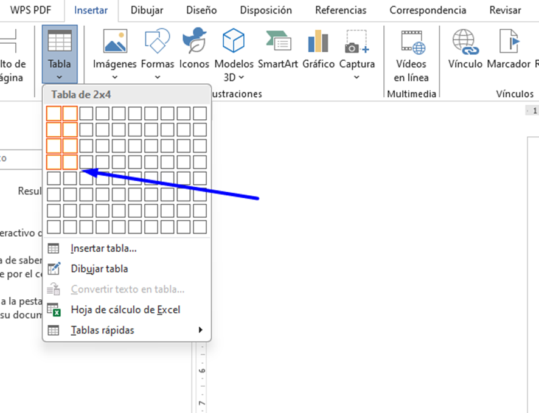Open the Correspondencia tab
Screen dimensions: 539x413
click(428, 10)
